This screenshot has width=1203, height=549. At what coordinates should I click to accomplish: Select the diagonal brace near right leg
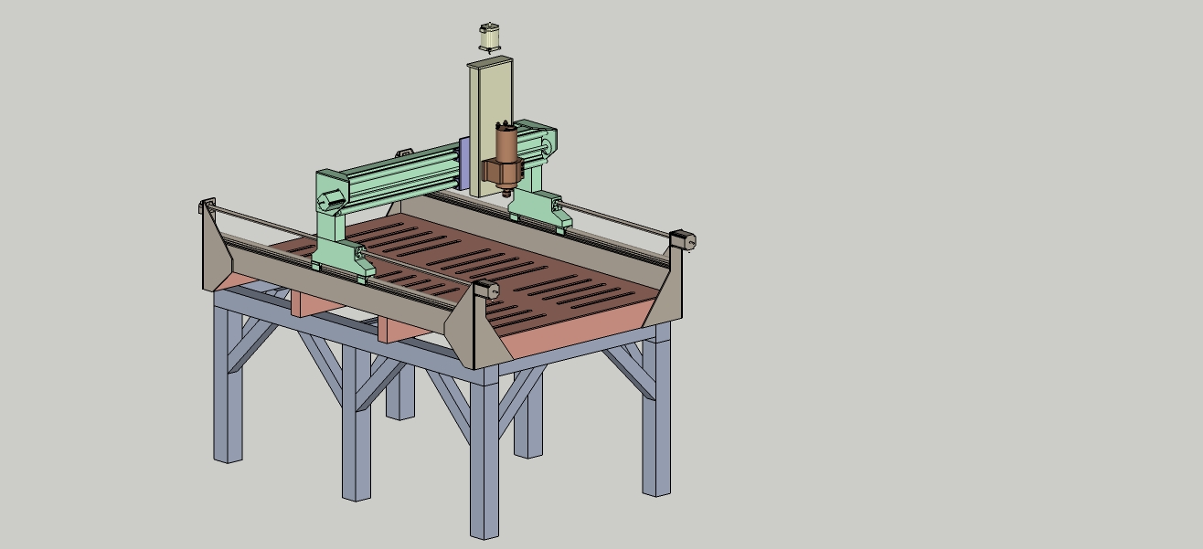pos(629,372)
